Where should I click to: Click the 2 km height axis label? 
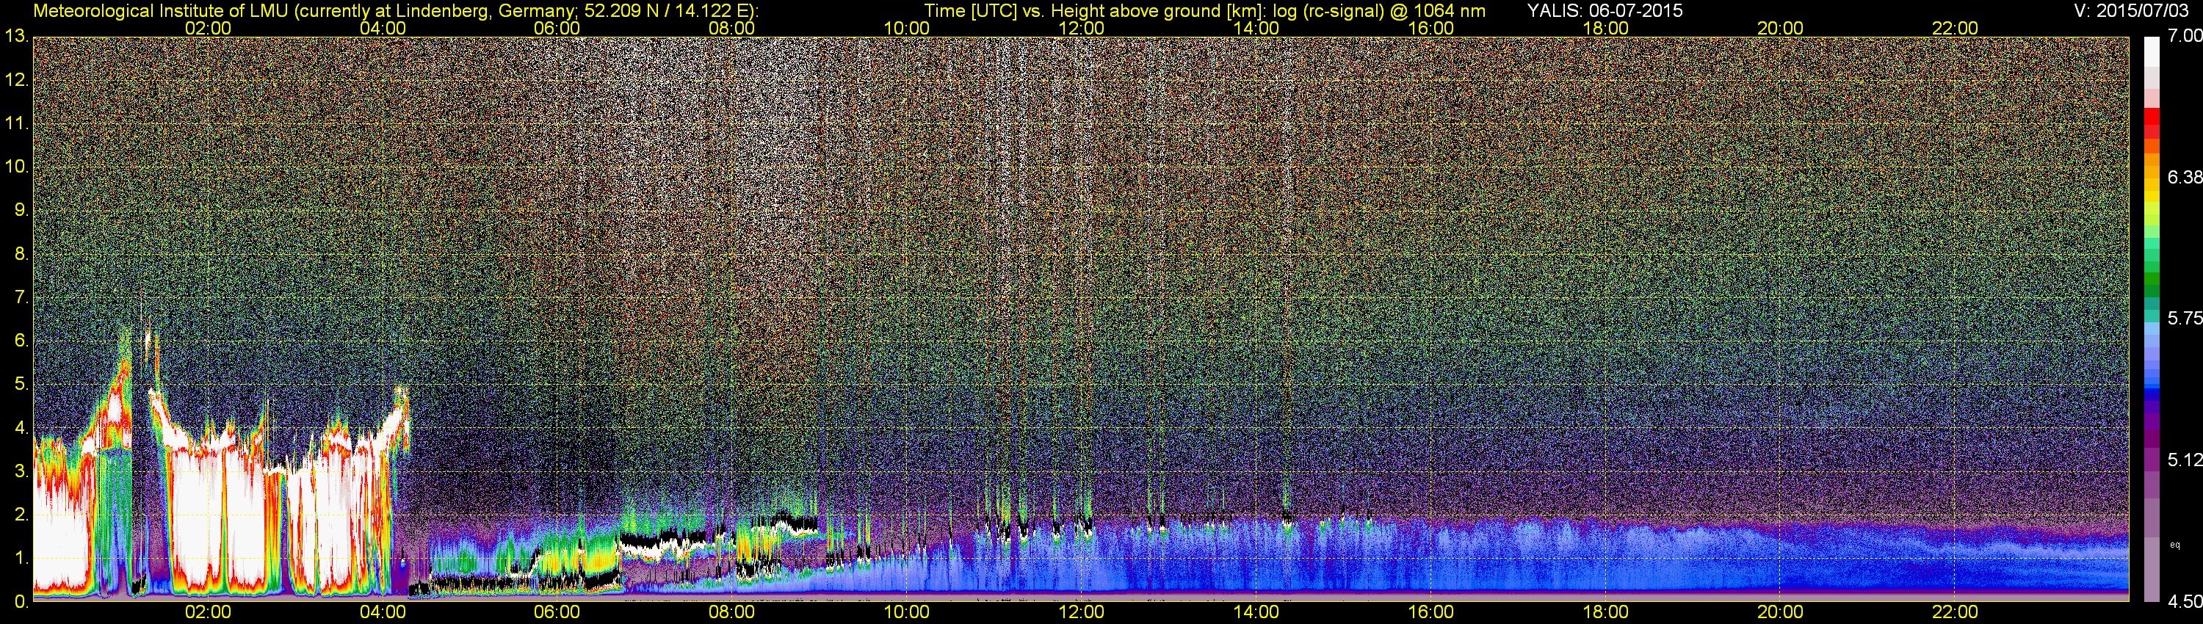coord(21,515)
